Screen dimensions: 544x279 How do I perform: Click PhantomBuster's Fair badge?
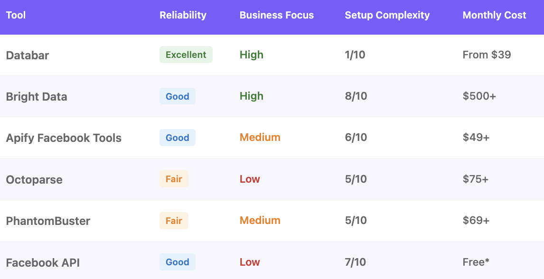click(174, 221)
